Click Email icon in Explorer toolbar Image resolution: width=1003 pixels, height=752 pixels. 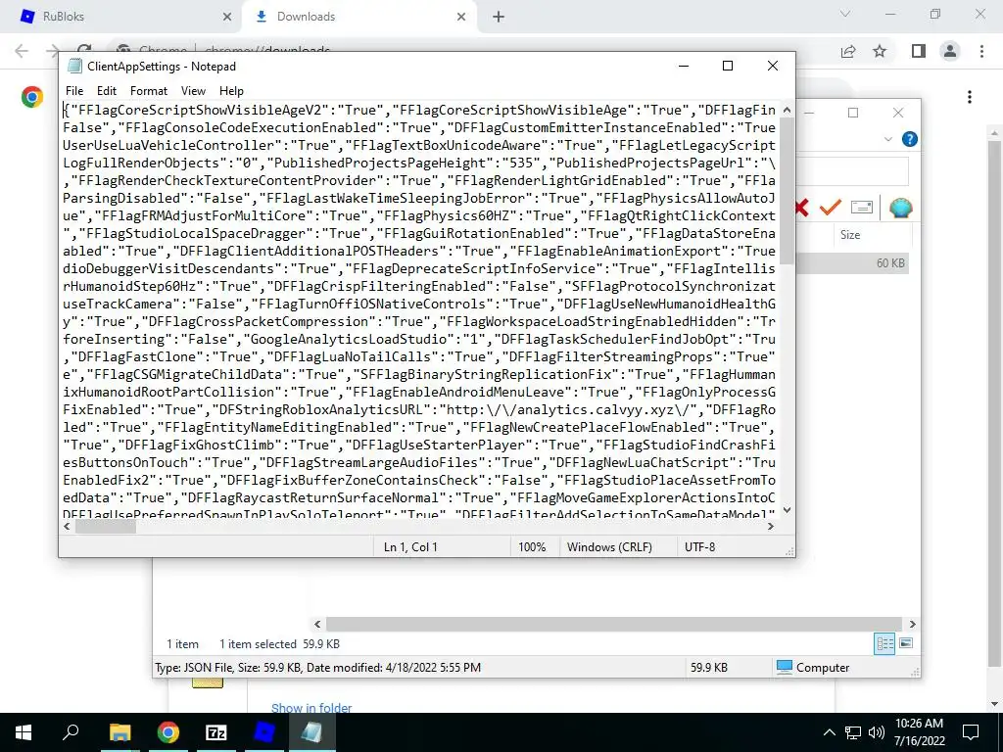tap(862, 208)
